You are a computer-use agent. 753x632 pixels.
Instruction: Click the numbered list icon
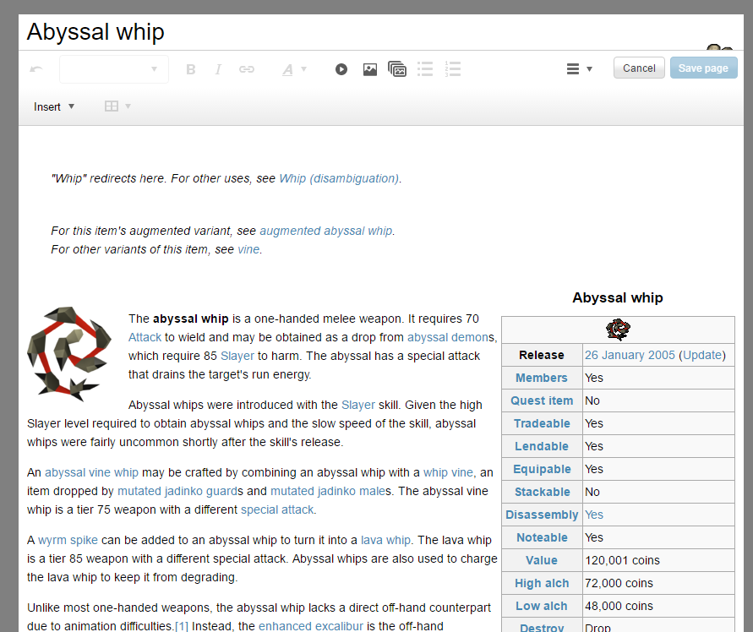coord(453,68)
